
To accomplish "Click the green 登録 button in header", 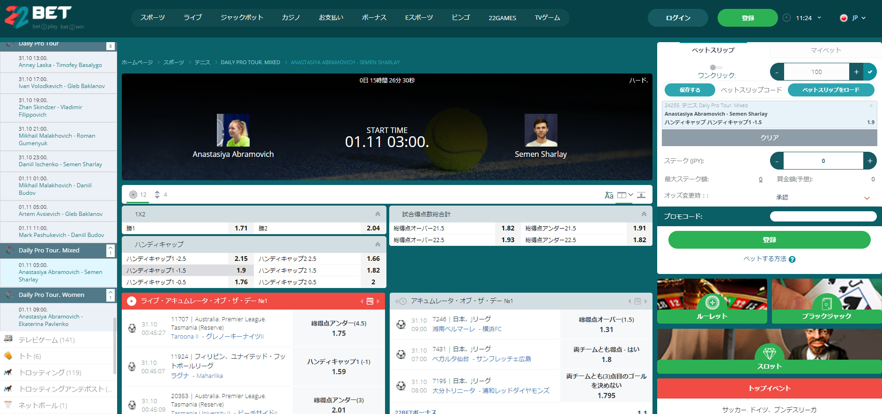I will click(x=748, y=18).
